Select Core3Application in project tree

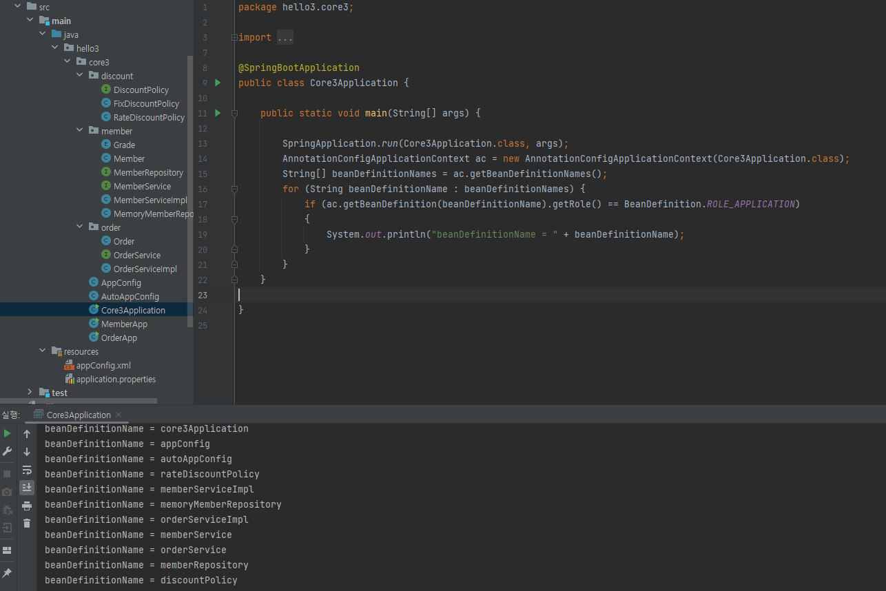[133, 310]
